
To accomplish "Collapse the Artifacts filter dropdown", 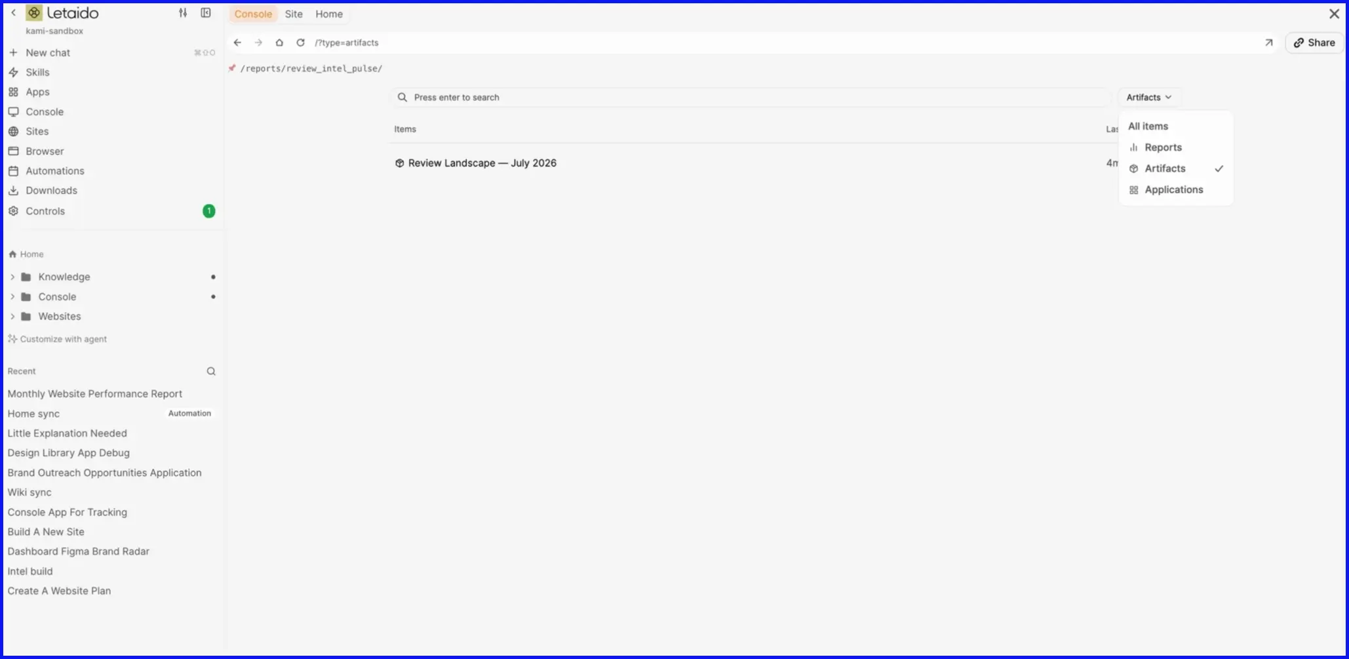I will 1149,97.
